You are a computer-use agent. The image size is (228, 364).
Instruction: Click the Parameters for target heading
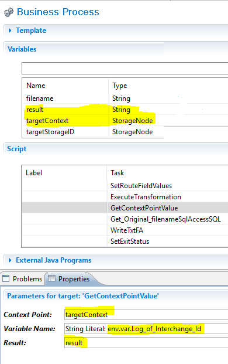[83, 296]
